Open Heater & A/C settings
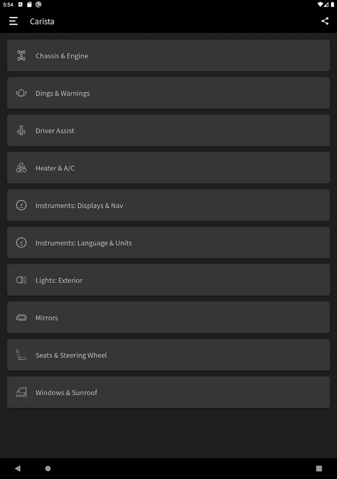This screenshot has height=479, width=337. (x=168, y=168)
